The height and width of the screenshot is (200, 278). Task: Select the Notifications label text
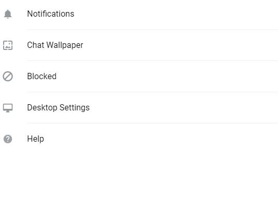pos(50,14)
